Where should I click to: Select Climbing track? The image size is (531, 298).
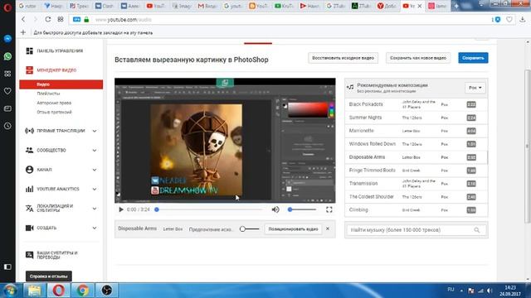pyautogui.click(x=417, y=209)
